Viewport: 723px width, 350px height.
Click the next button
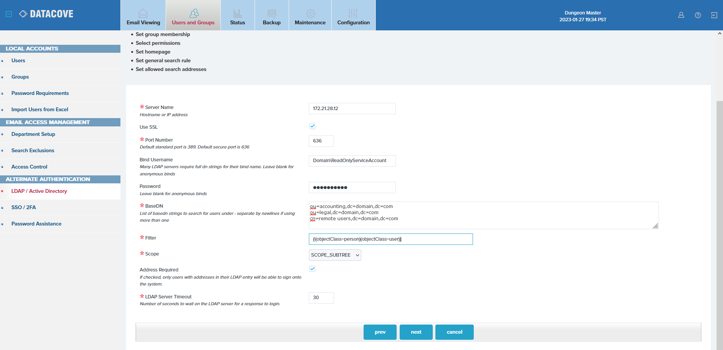pos(416,332)
